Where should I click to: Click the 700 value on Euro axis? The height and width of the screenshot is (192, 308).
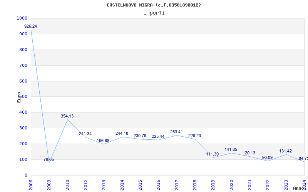[x=23, y=65]
